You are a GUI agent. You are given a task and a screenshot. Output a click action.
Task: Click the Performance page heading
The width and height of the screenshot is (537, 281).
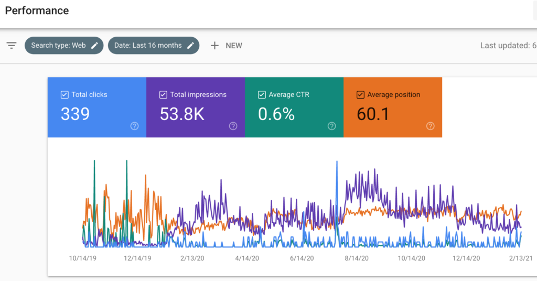pyautogui.click(x=37, y=10)
